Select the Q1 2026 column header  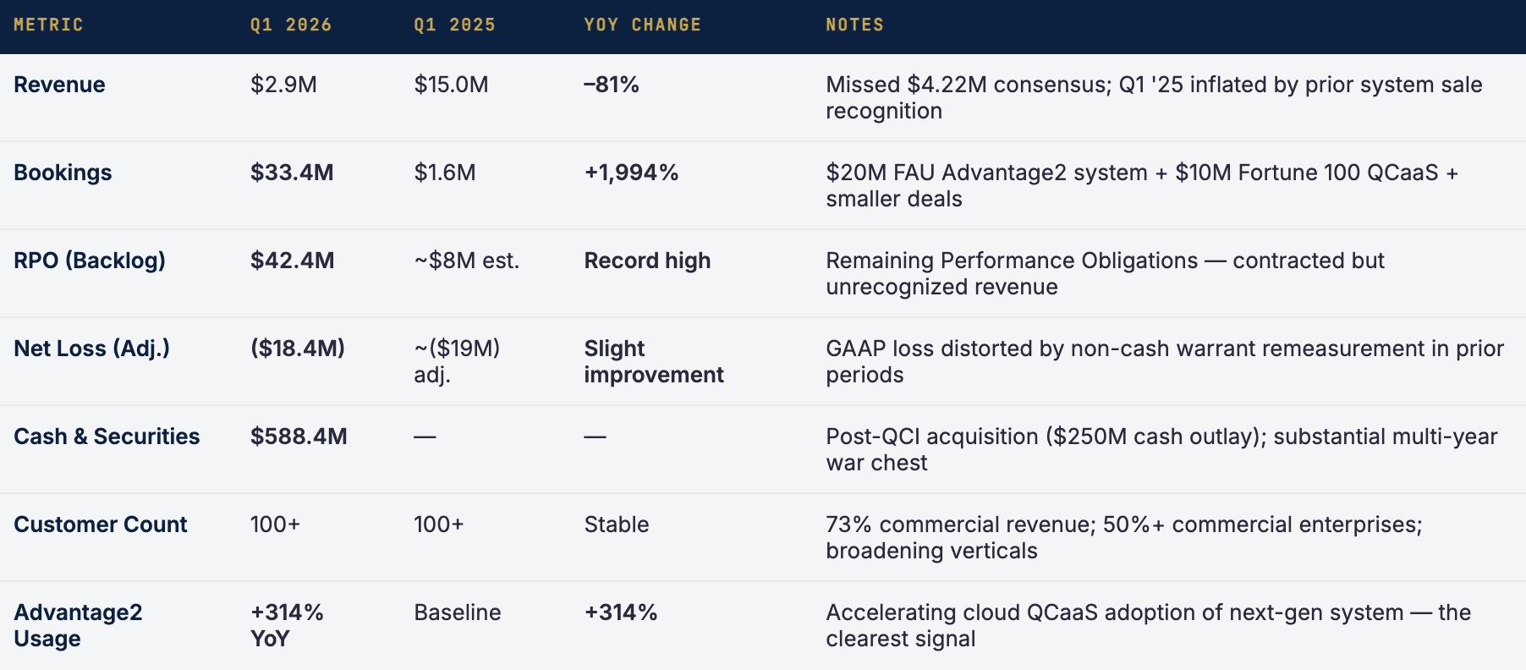point(290,25)
